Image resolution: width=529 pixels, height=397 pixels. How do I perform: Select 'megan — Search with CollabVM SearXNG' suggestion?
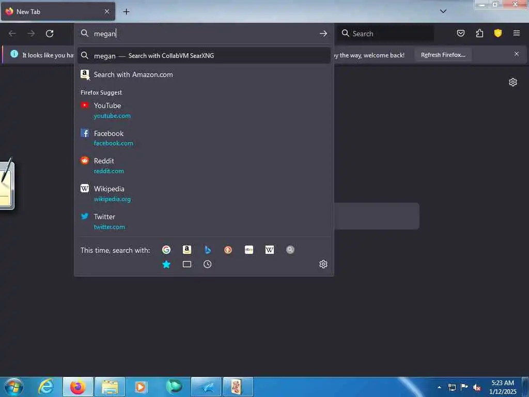click(204, 56)
